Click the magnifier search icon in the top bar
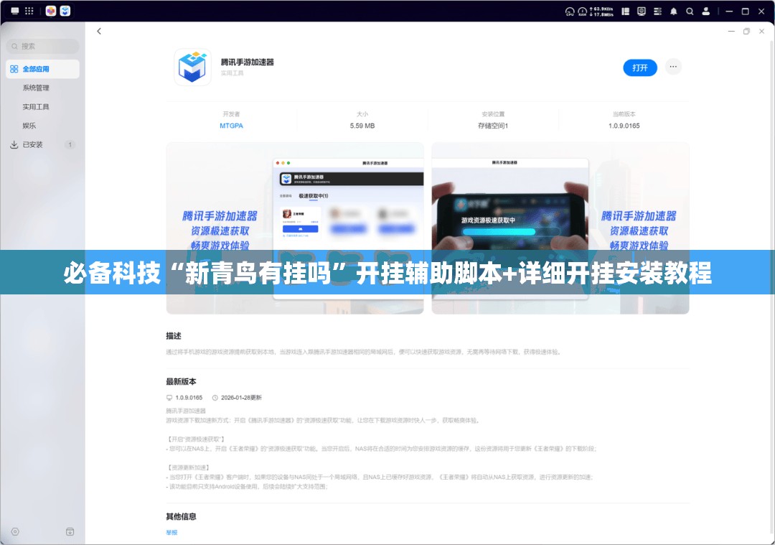Image resolution: width=775 pixels, height=545 pixels. [x=690, y=11]
